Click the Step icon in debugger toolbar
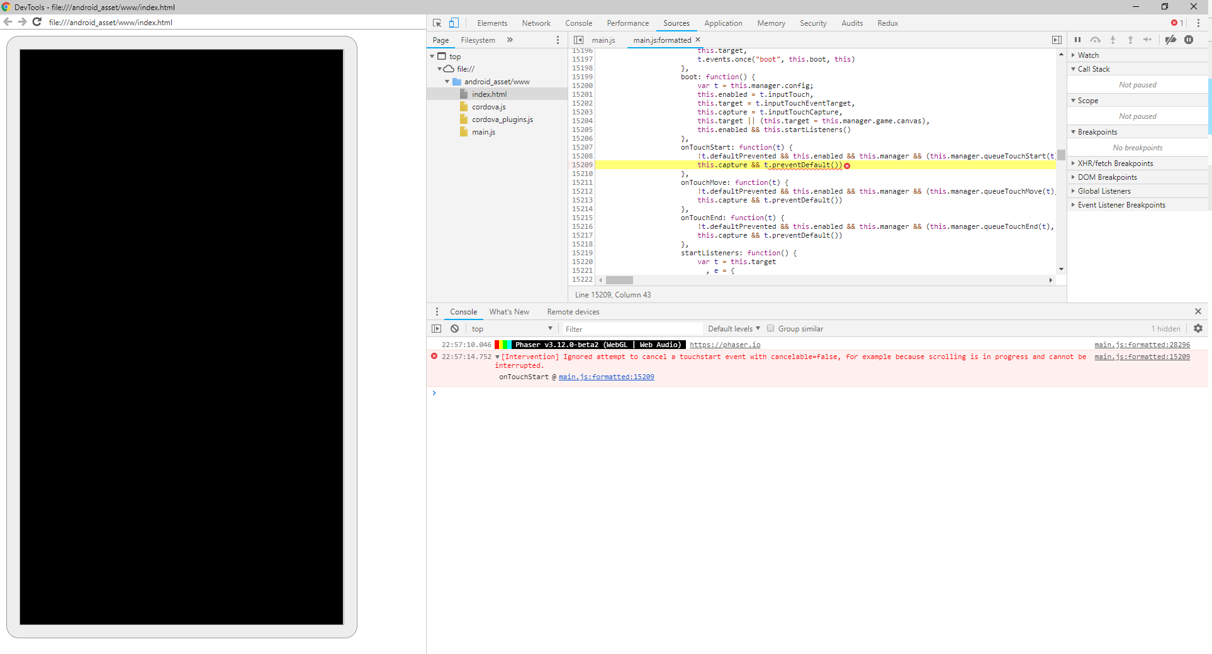Screen dimensions: 1212x654 coord(1147,40)
